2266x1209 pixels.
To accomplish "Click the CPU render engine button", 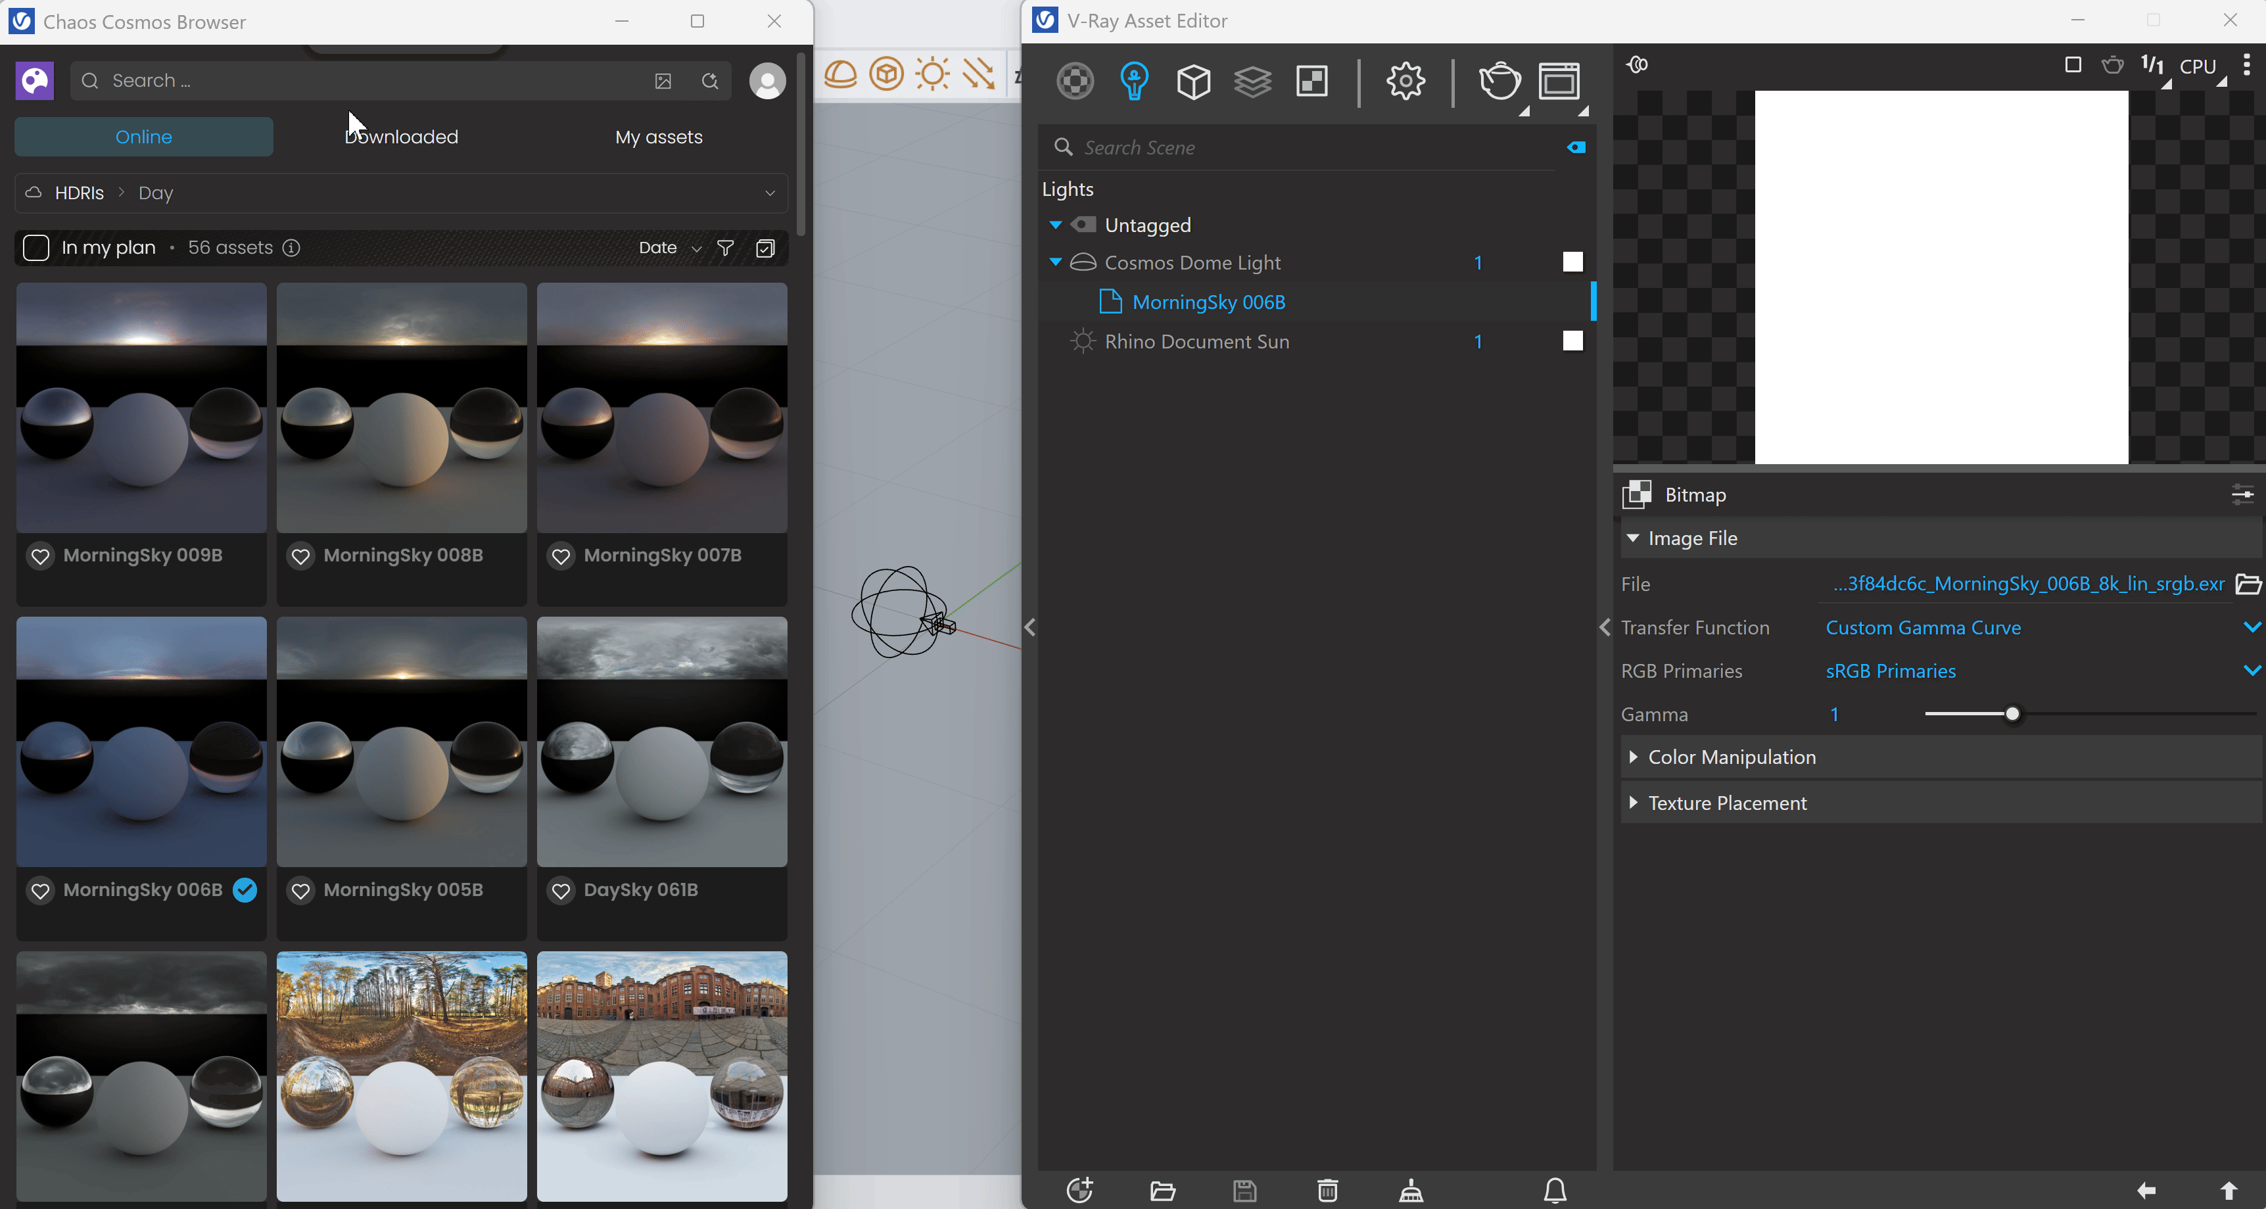I will [2198, 66].
